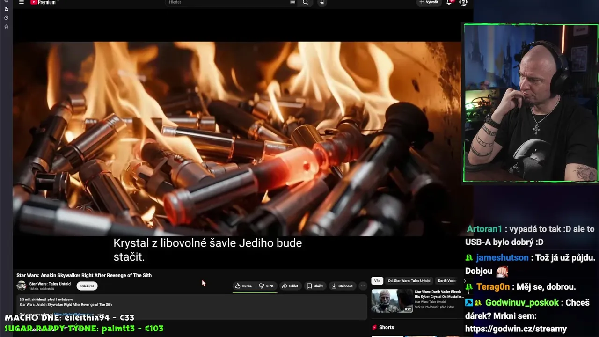This screenshot has height=337, width=599.
Task: Click the magnifier search button
Action: 306,2
